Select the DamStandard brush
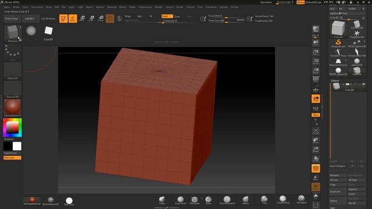372x209 pixels. point(227,200)
